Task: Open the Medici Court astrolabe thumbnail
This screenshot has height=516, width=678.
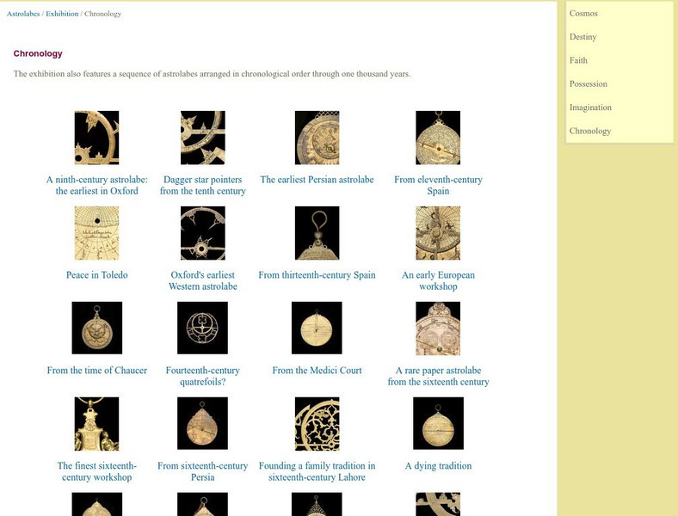Action: (x=317, y=328)
